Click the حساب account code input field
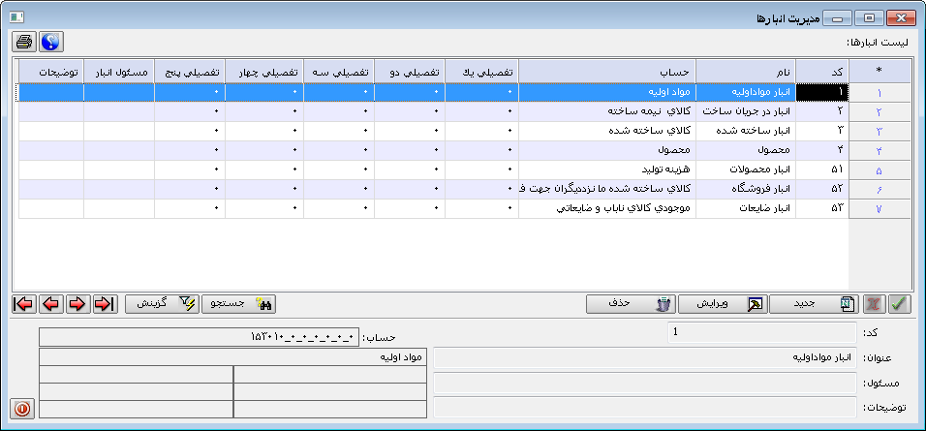 (199, 337)
